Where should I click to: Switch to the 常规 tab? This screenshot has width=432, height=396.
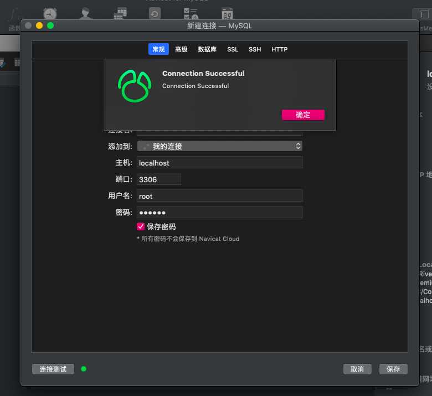[158, 49]
